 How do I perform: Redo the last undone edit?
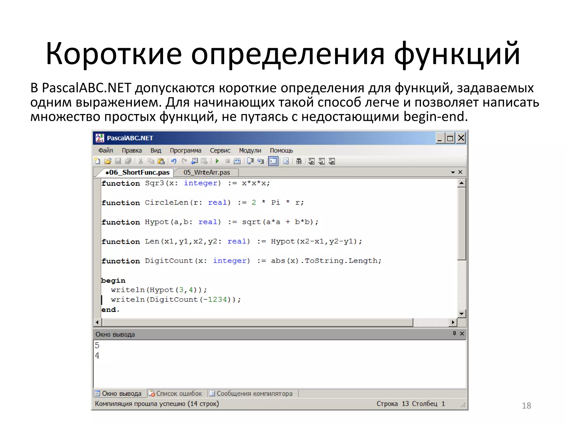[184, 161]
